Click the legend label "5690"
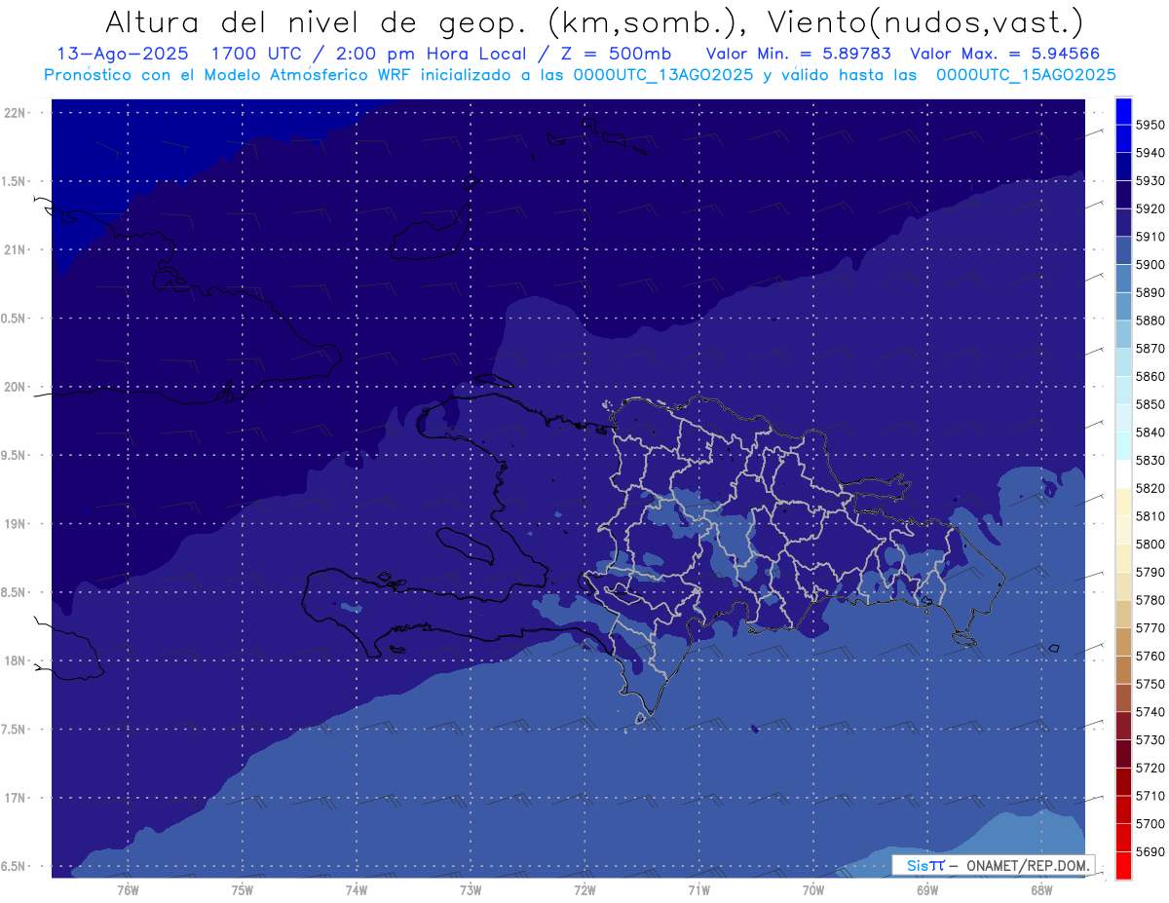 1150,851
